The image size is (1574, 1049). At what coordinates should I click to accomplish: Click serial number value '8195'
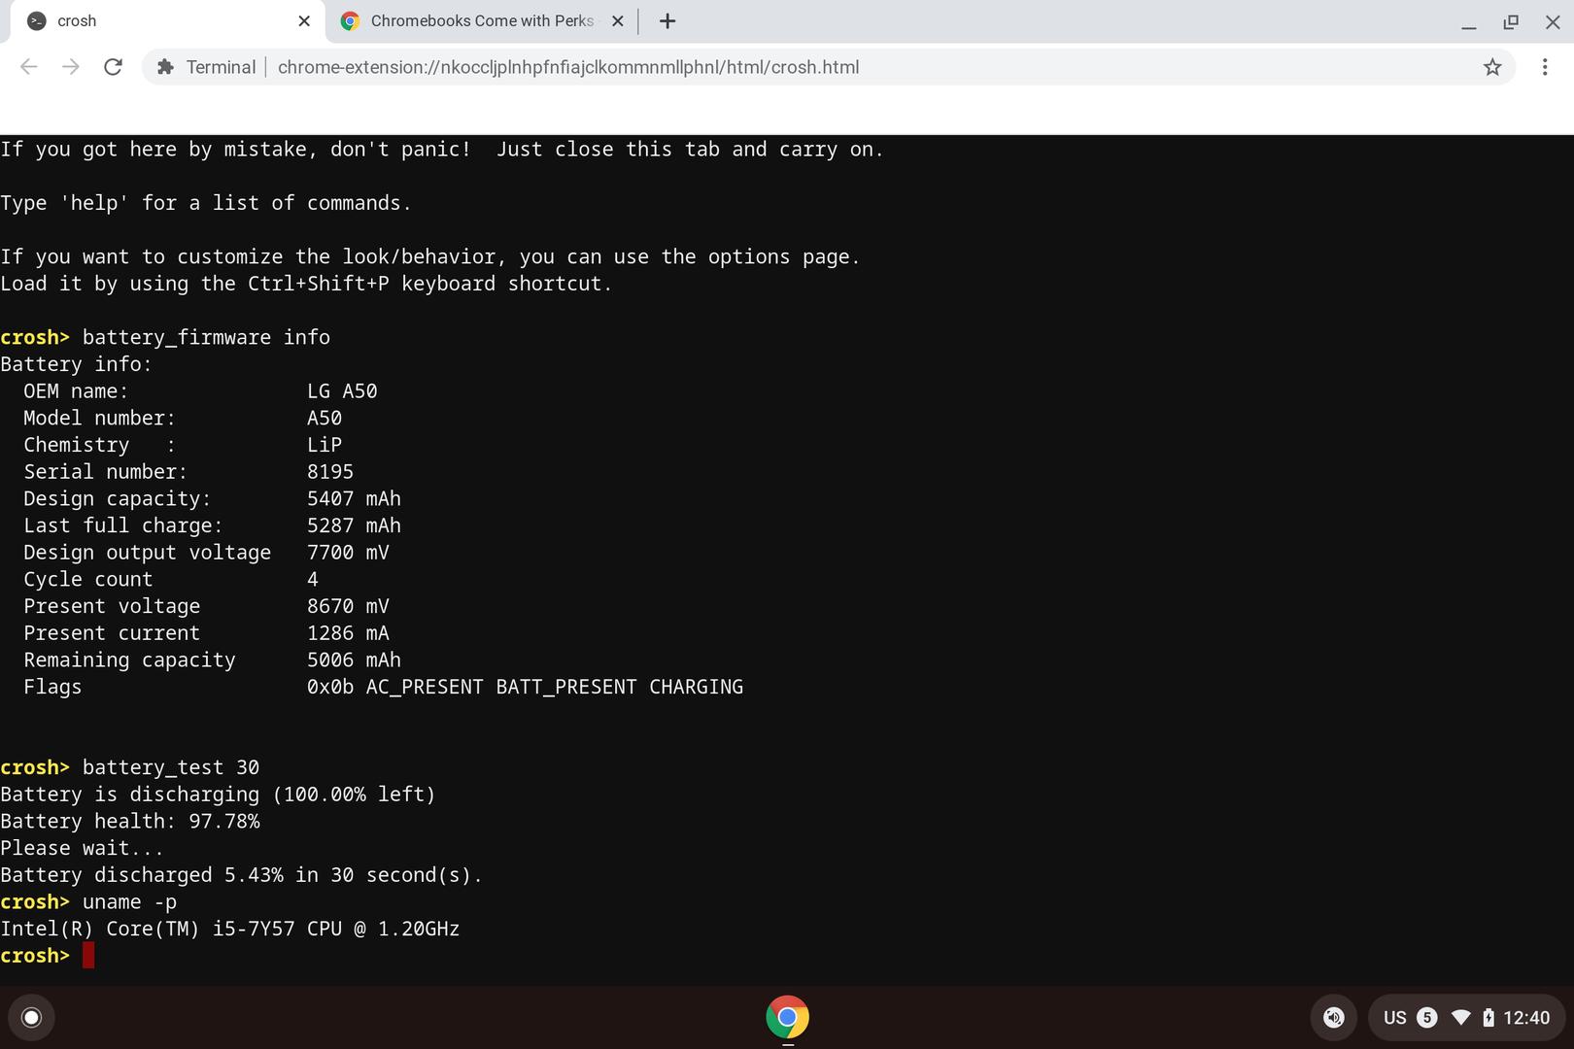point(330,471)
